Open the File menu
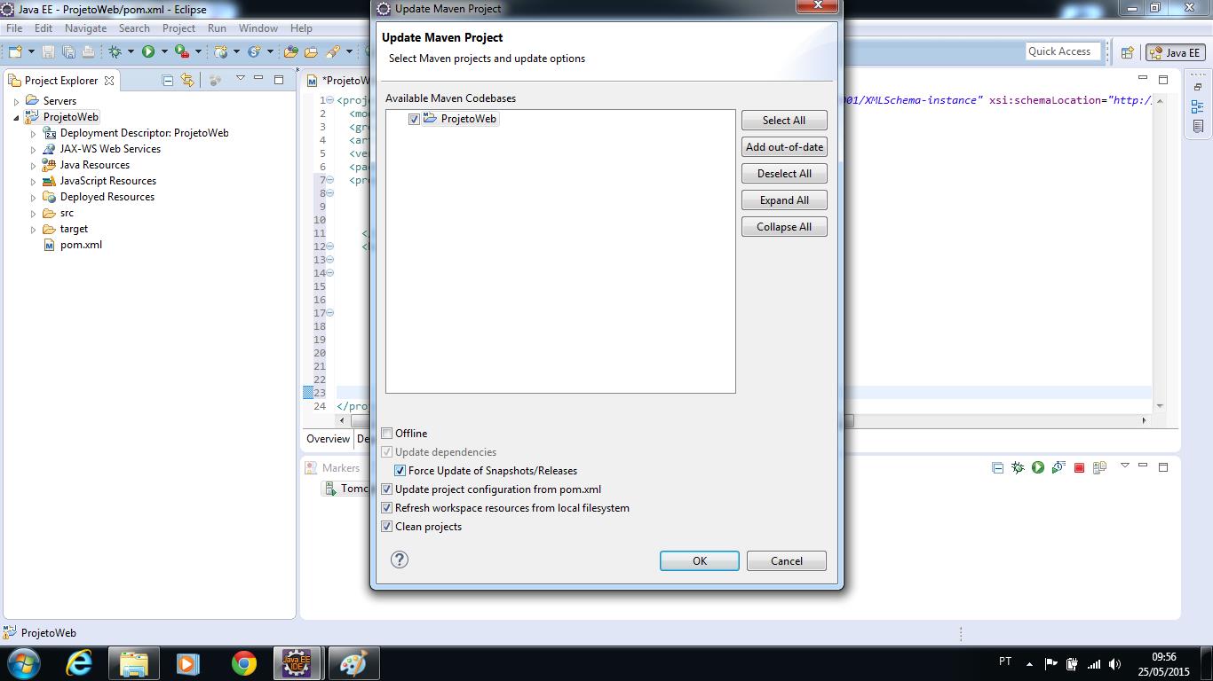Viewport: 1213px width, 681px height. (x=14, y=28)
